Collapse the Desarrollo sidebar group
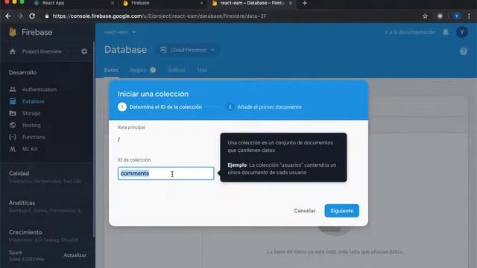This screenshot has height=268, width=477. pyautogui.click(x=22, y=72)
